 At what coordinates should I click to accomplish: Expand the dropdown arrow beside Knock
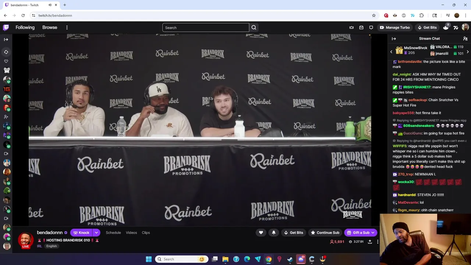96,233
